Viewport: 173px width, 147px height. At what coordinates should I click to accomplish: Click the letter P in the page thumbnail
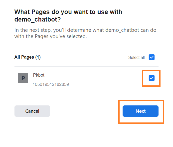click(23, 78)
